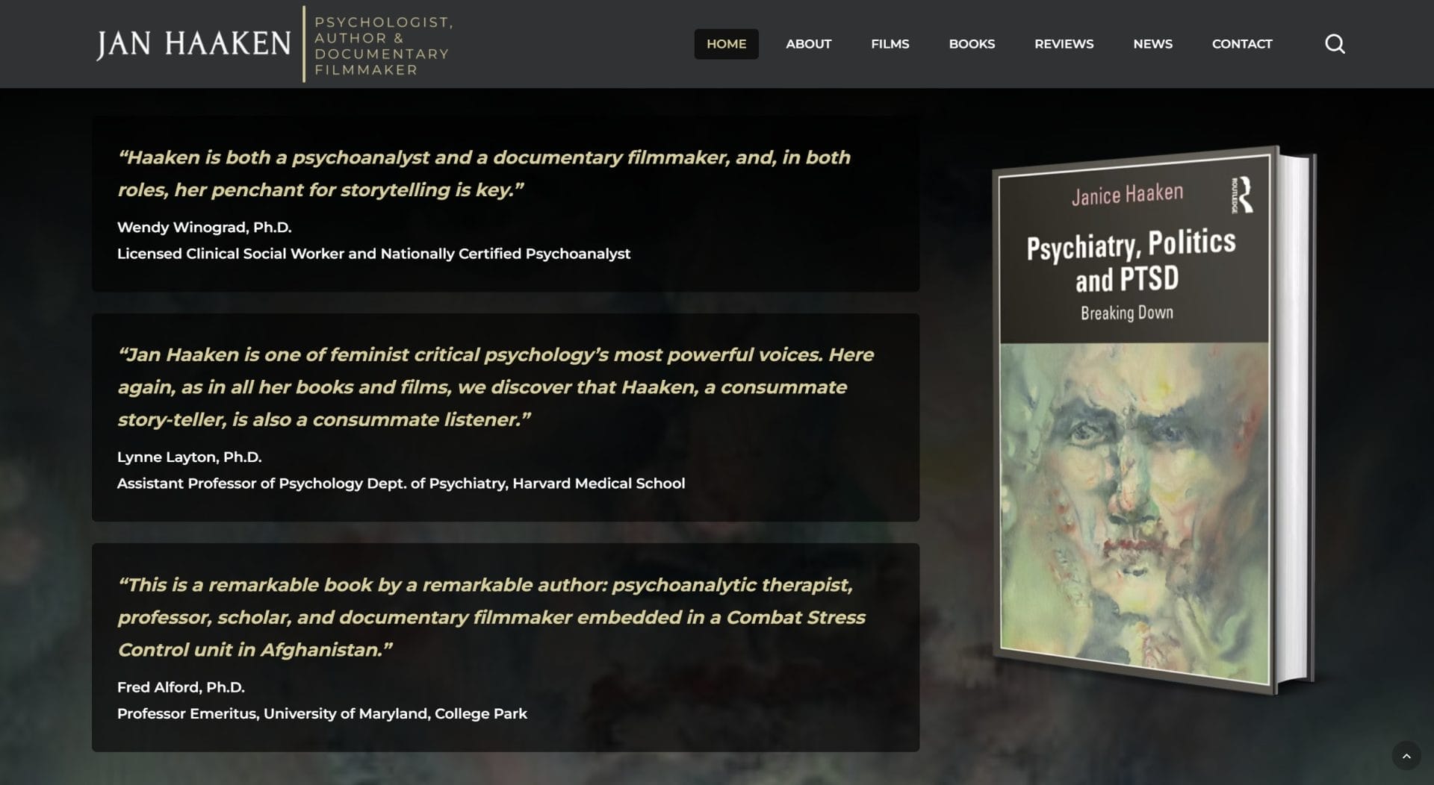Click the reviewer name Fred Alford, Ph.D.

181,687
